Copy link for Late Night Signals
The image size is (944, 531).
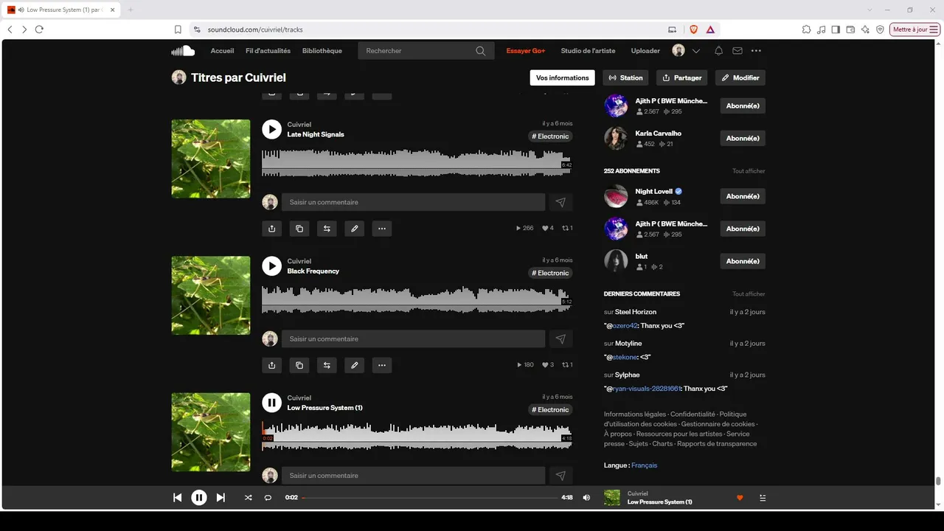point(299,229)
